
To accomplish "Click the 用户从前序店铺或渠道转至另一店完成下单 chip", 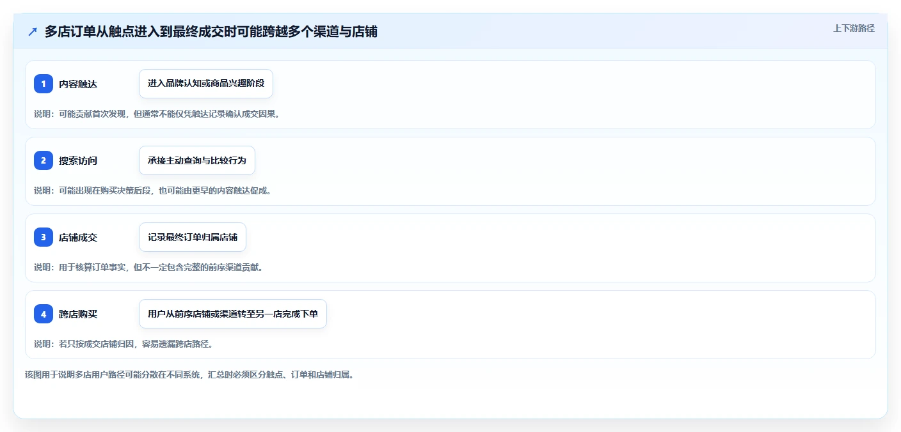I will (x=233, y=314).
